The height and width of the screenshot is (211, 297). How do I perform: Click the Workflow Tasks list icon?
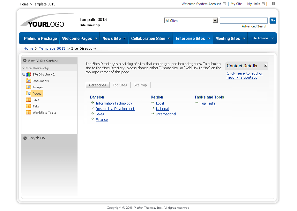pyautogui.click(x=29, y=113)
